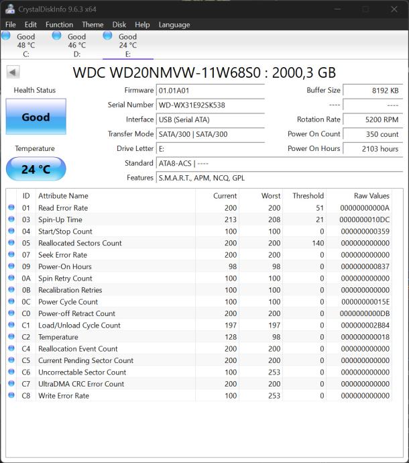
Task: Open the Help menu
Action: [x=142, y=25]
